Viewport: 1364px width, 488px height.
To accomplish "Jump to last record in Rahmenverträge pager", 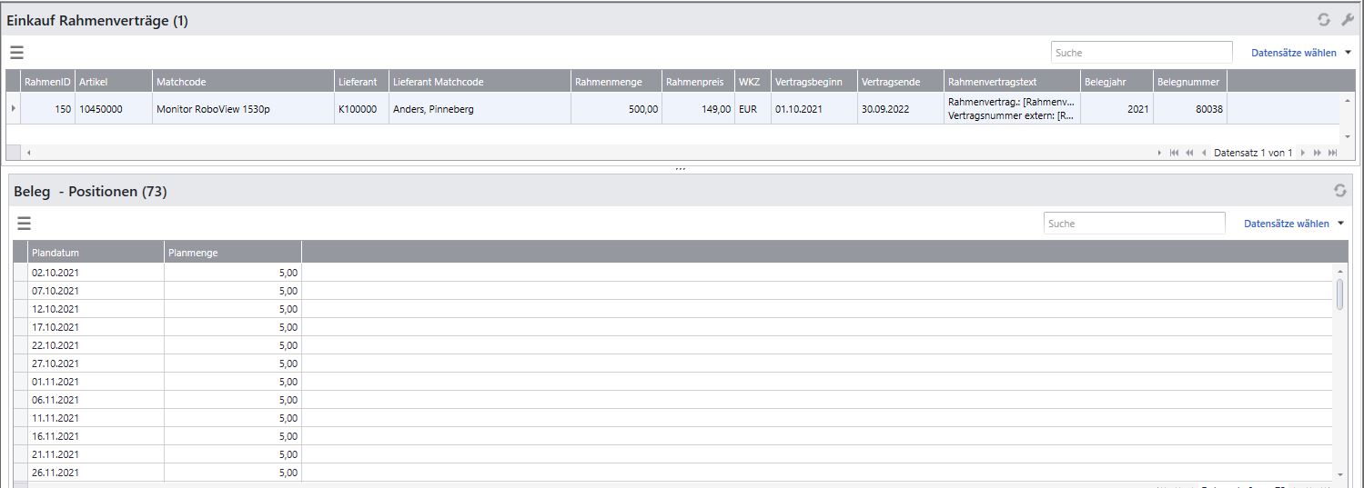I will pyautogui.click(x=1333, y=153).
